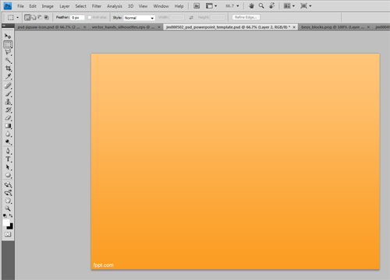Open the foreground color swatch
This screenshot has height=280, width=390.
(x=6, y=222)
